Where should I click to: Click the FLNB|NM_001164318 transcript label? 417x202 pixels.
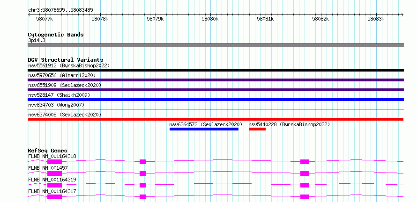point(52,157)
